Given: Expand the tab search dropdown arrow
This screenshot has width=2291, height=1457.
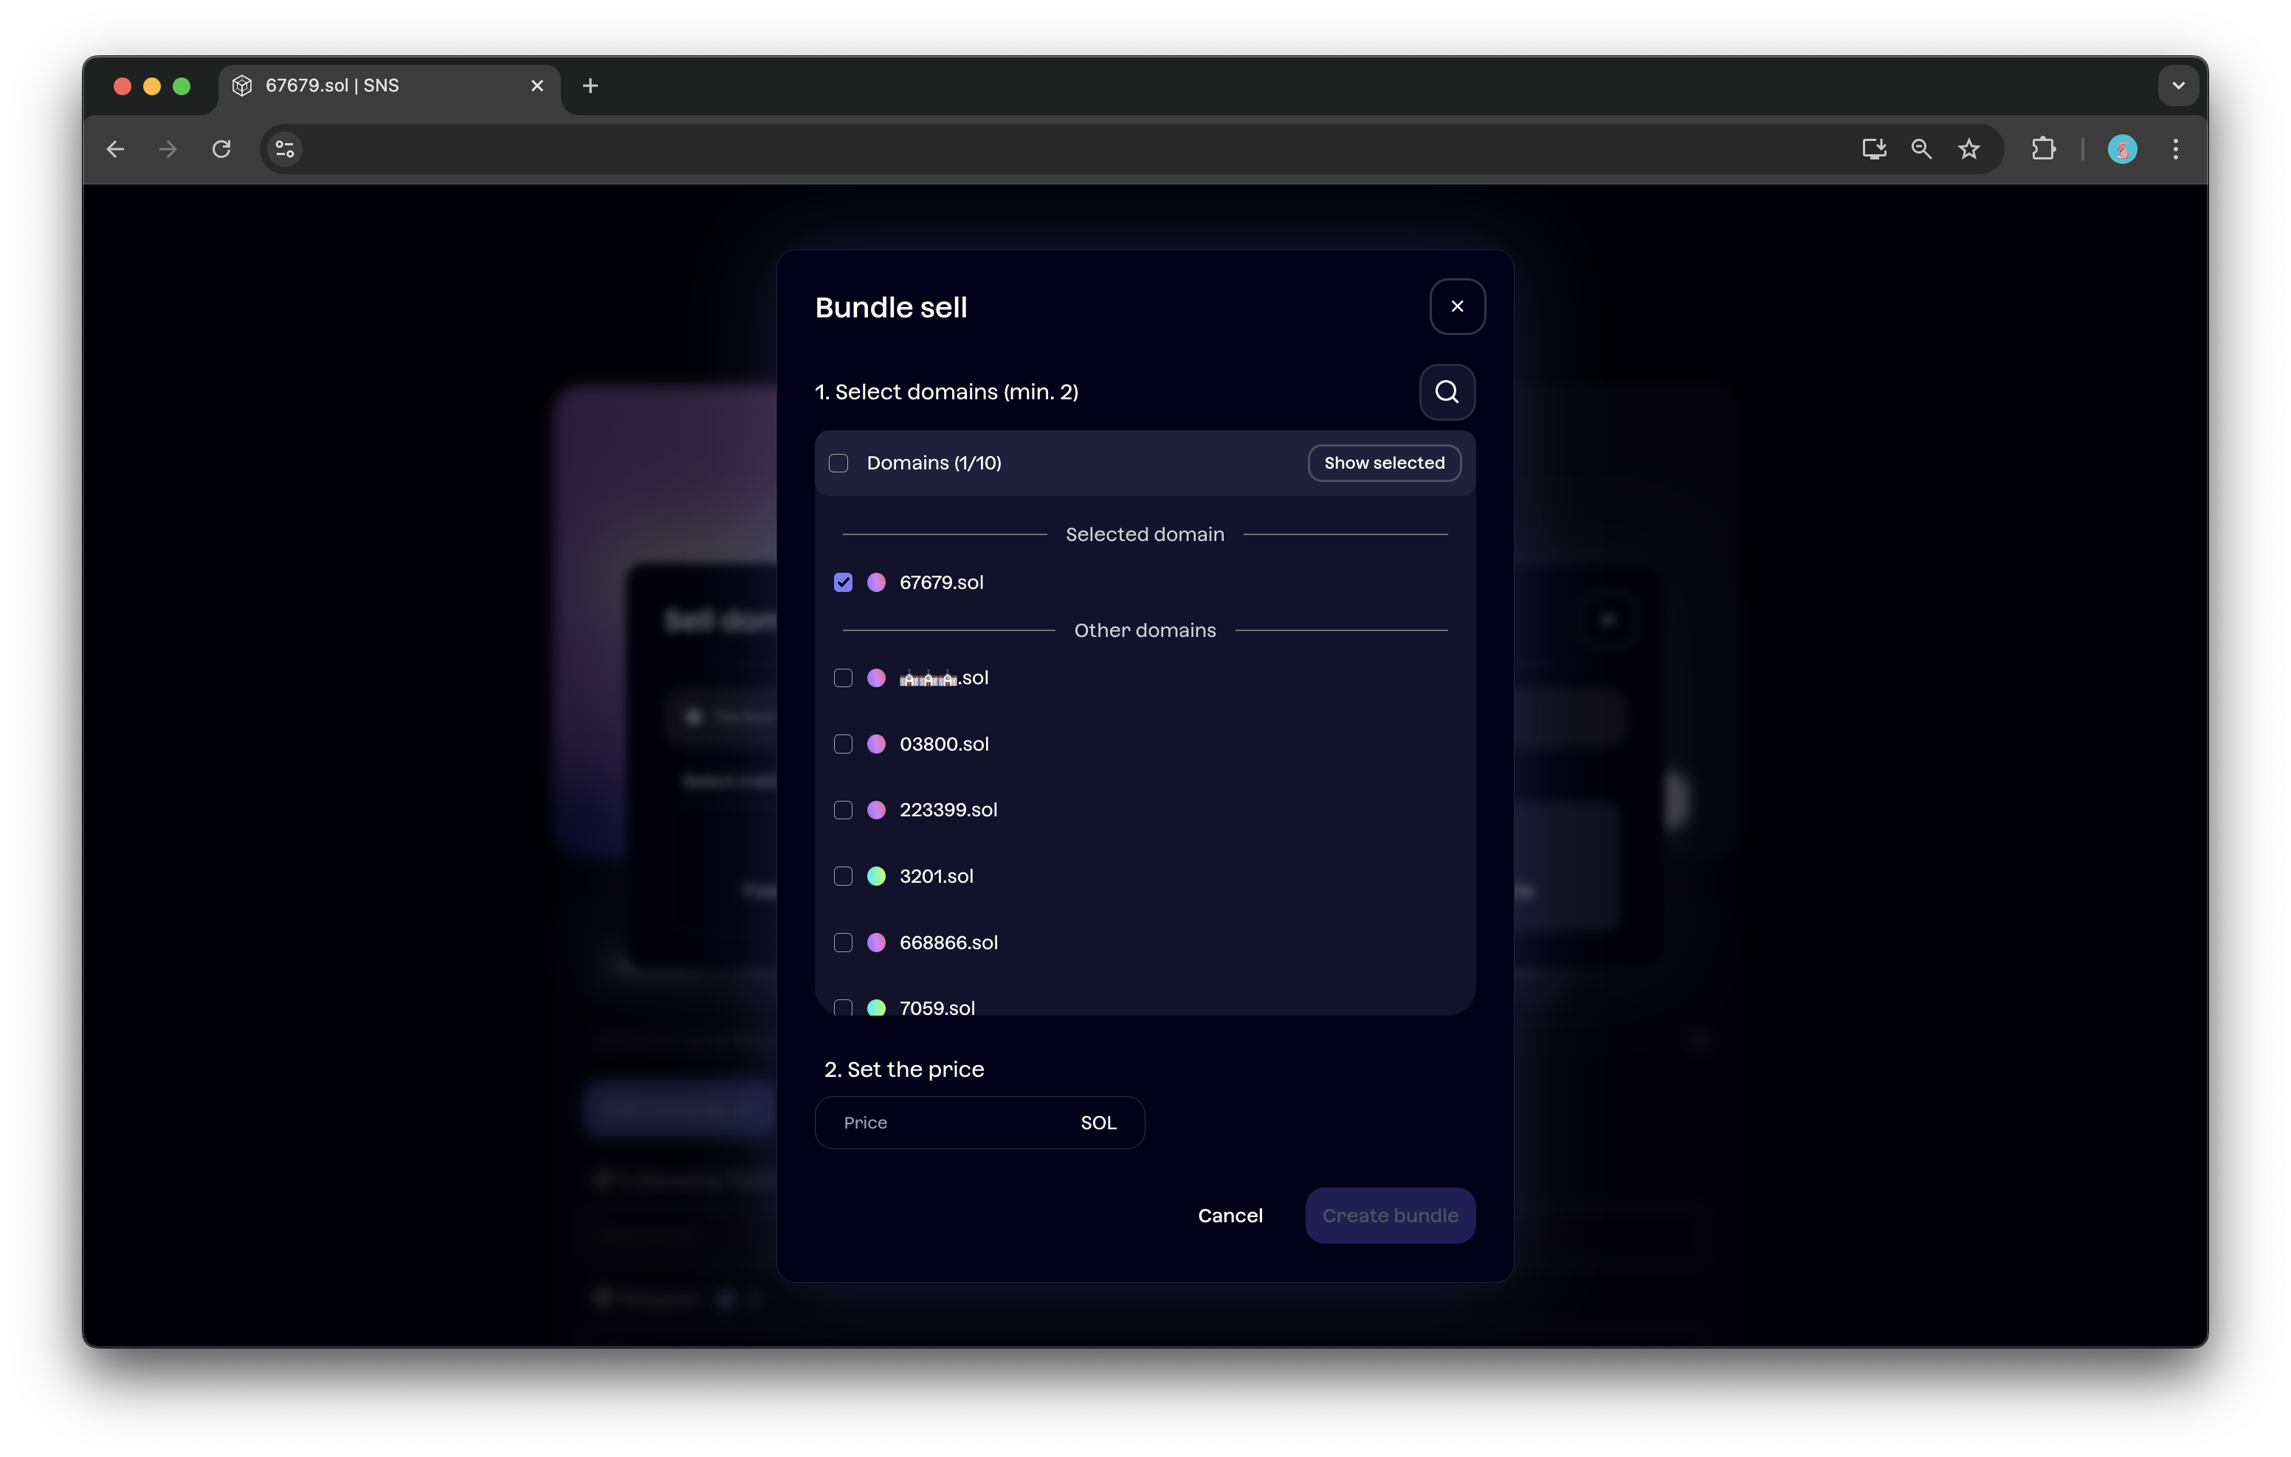Looking at the screenshot, I should pyautogui.click(x=2178, y=86).
